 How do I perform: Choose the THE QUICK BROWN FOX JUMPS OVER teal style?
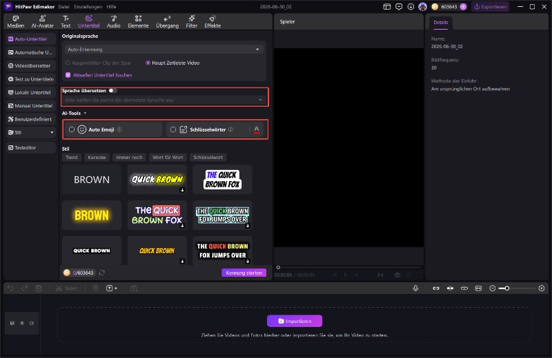pyautogui.click(x=222, y=215)
